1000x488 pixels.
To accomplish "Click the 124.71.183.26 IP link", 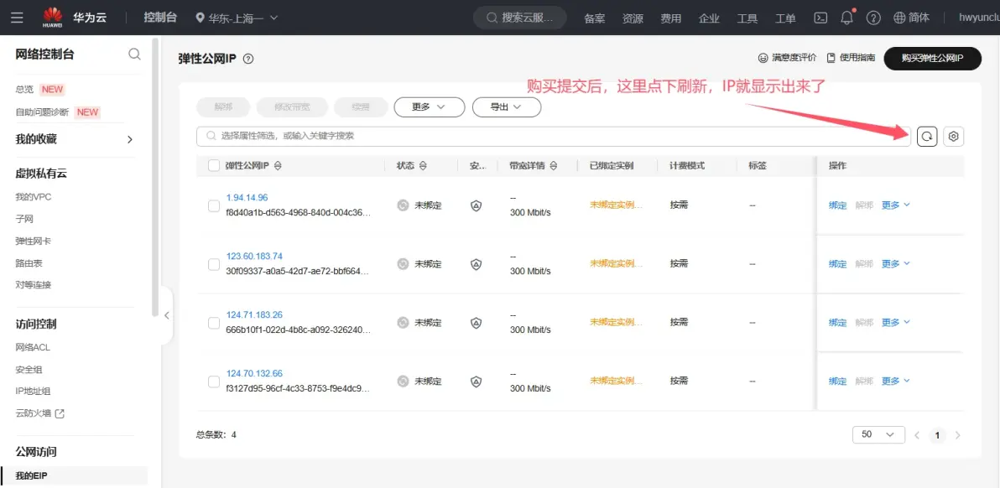I will coord(254,315).
